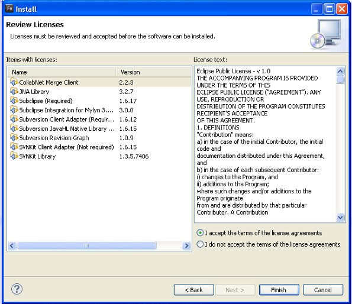Maximize the Install window
The width and height of the screenshot is (352, 304).
pyautogui.click(x=329, y=9)
